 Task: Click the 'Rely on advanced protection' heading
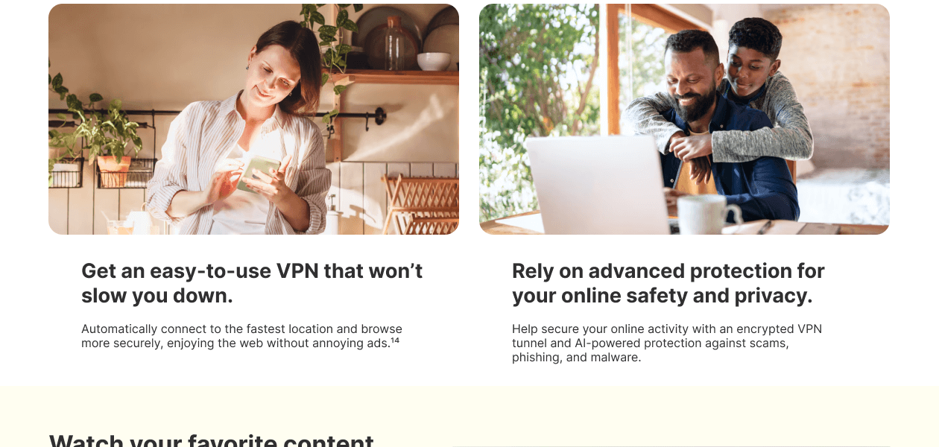pos(668,283)
